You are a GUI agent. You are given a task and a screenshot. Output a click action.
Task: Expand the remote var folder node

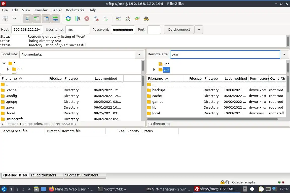click(154, 70)
